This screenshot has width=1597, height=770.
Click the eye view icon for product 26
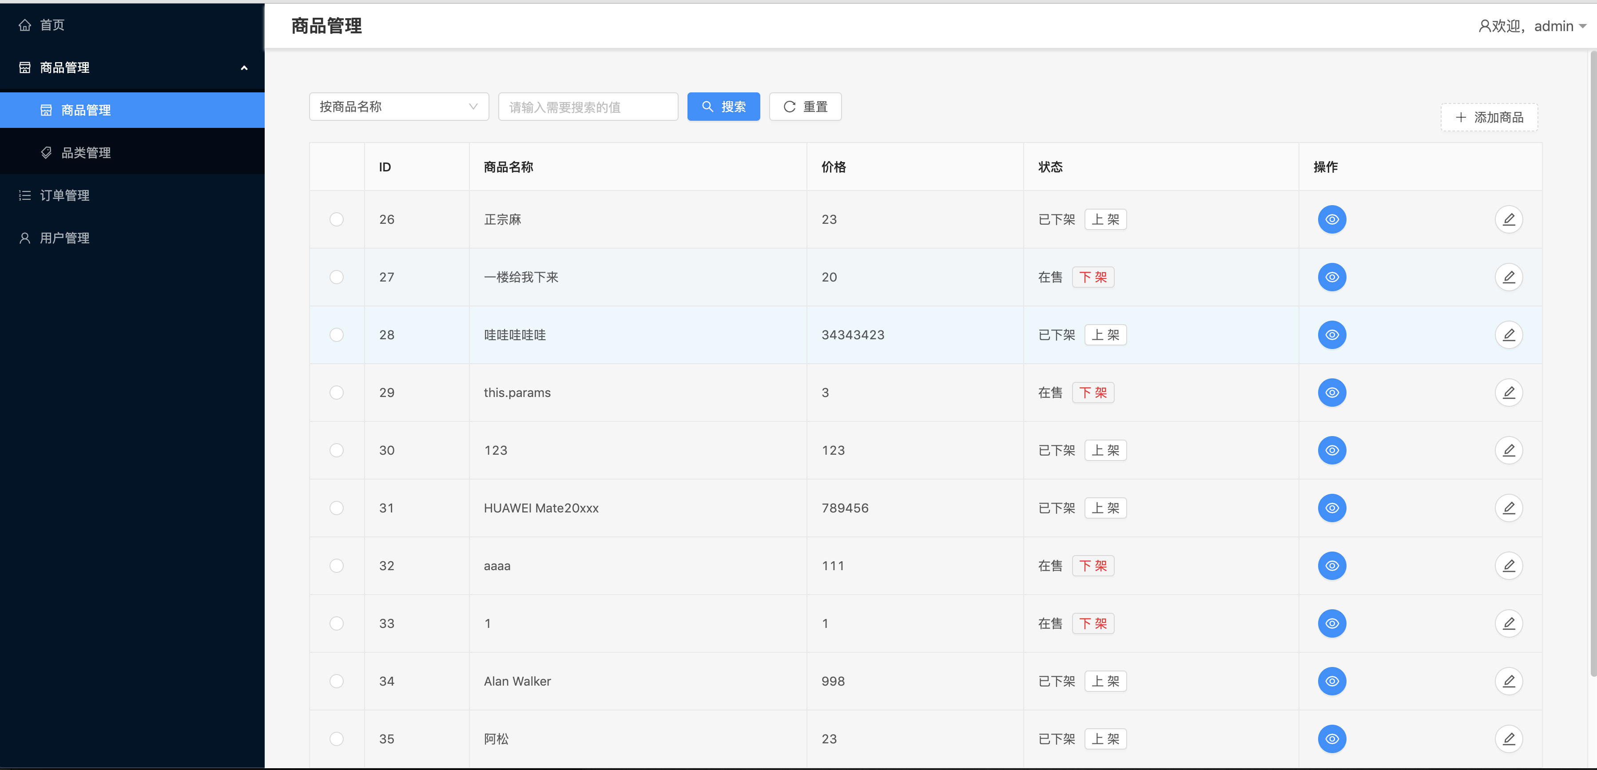1332,219
